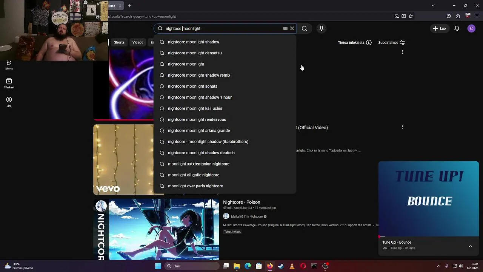The height and width of the screenshot is (272, 483).
Task: Open the Firefox account icon
Action: click(x=449, y=16)
